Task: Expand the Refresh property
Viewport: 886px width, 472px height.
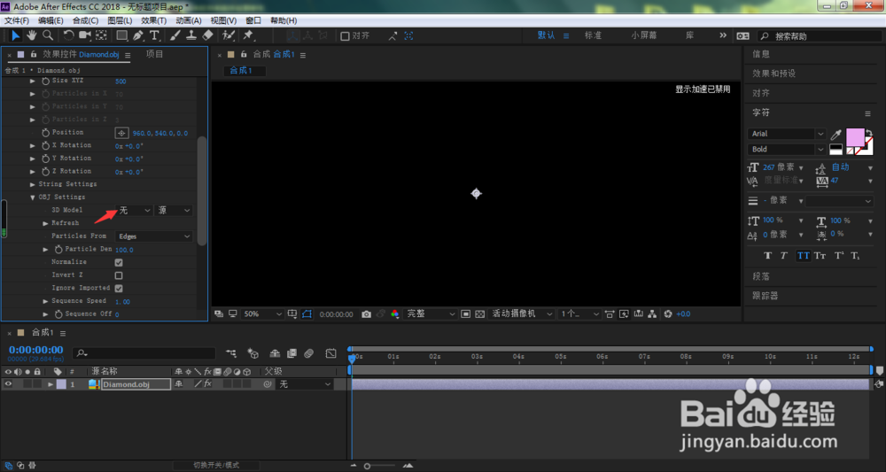Action: (46, 223)
